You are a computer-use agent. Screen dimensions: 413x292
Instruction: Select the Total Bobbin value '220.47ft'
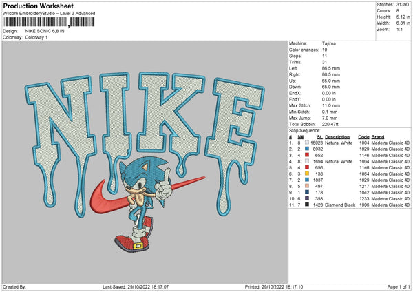[x=330, y=124]
